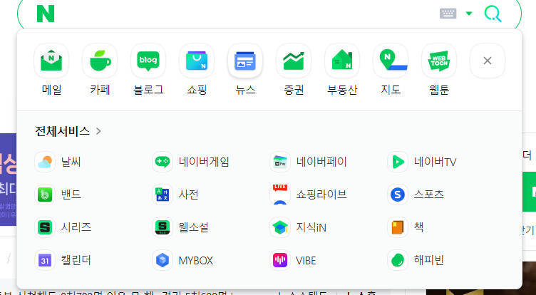Close the services panel with X button

coord(488,61)
